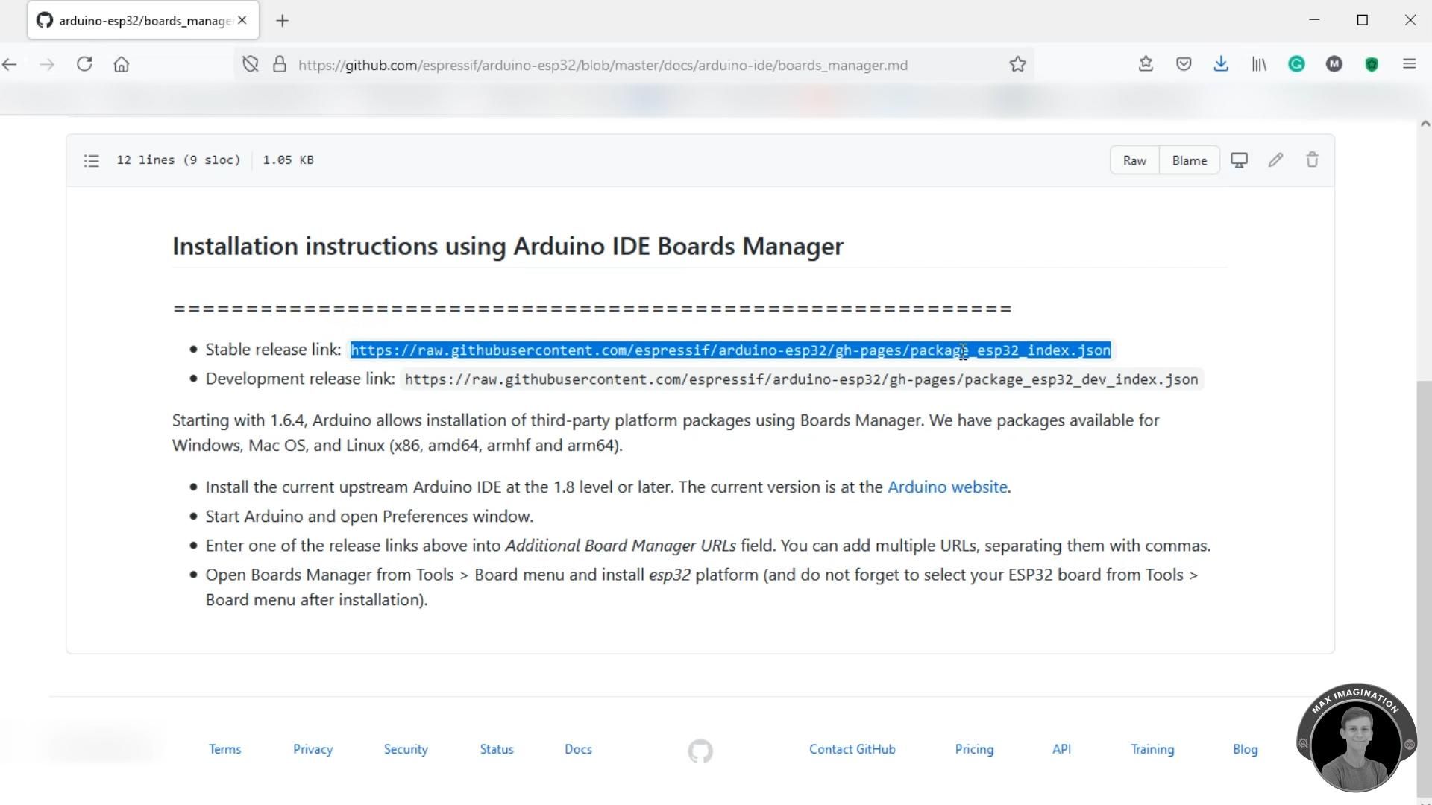Open a new browser tab
Screen dimensions: 1432x805
click(282, 21)
